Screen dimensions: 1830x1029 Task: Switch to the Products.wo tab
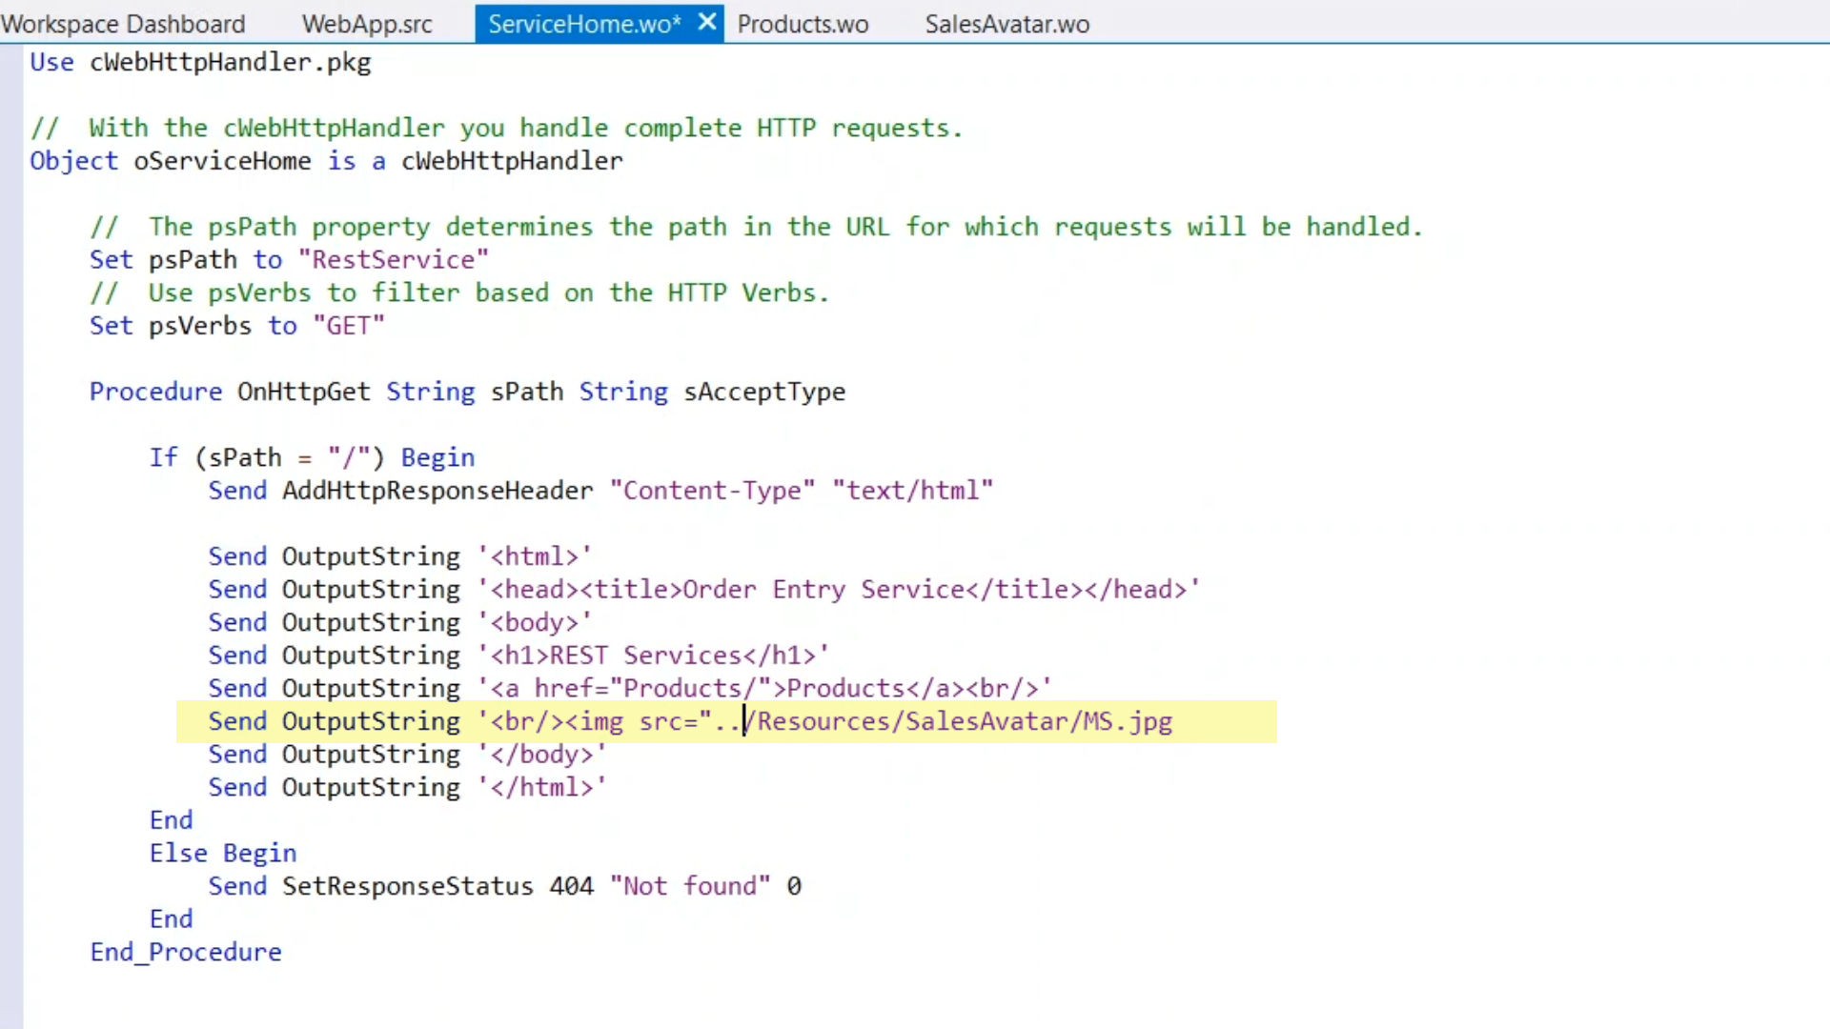coord(803,24)
